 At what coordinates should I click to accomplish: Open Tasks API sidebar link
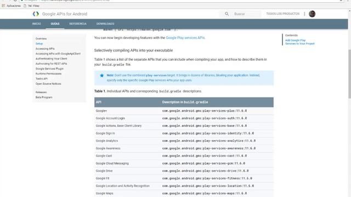pos(42,79)
